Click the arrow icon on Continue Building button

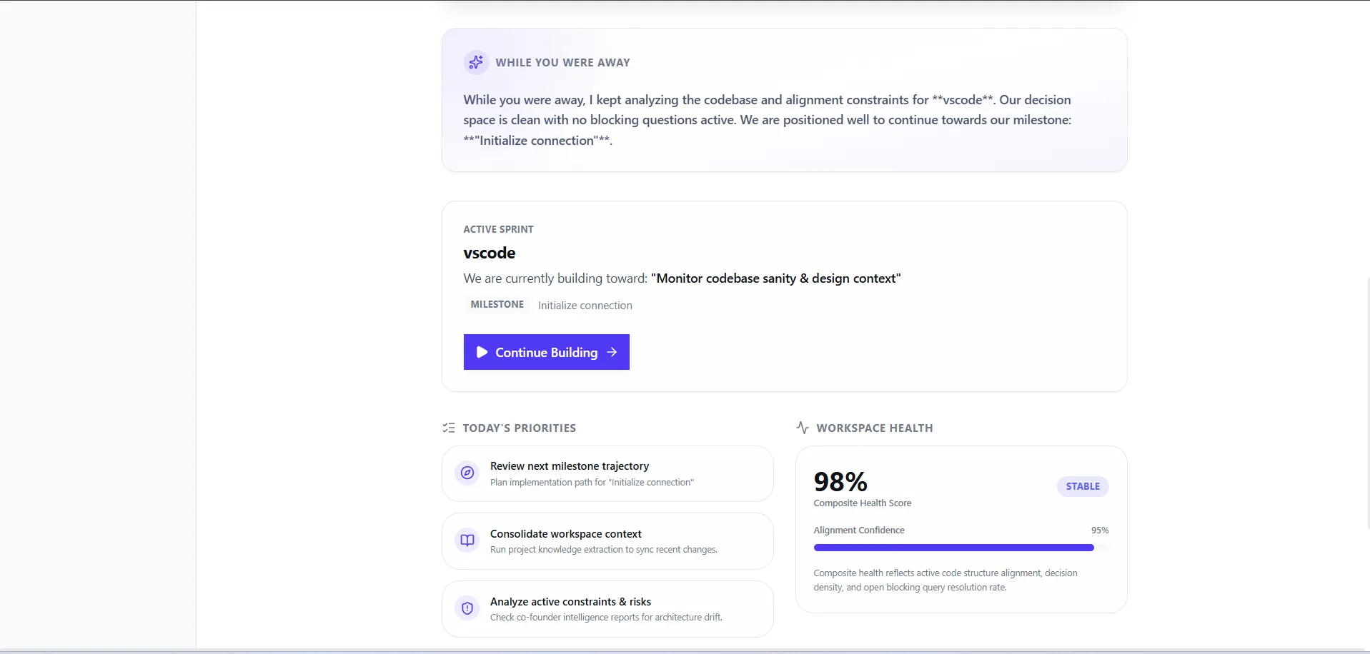[x=612, y=352]
